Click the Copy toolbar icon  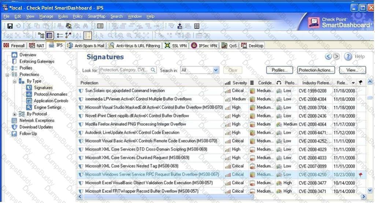pos(37,26)
